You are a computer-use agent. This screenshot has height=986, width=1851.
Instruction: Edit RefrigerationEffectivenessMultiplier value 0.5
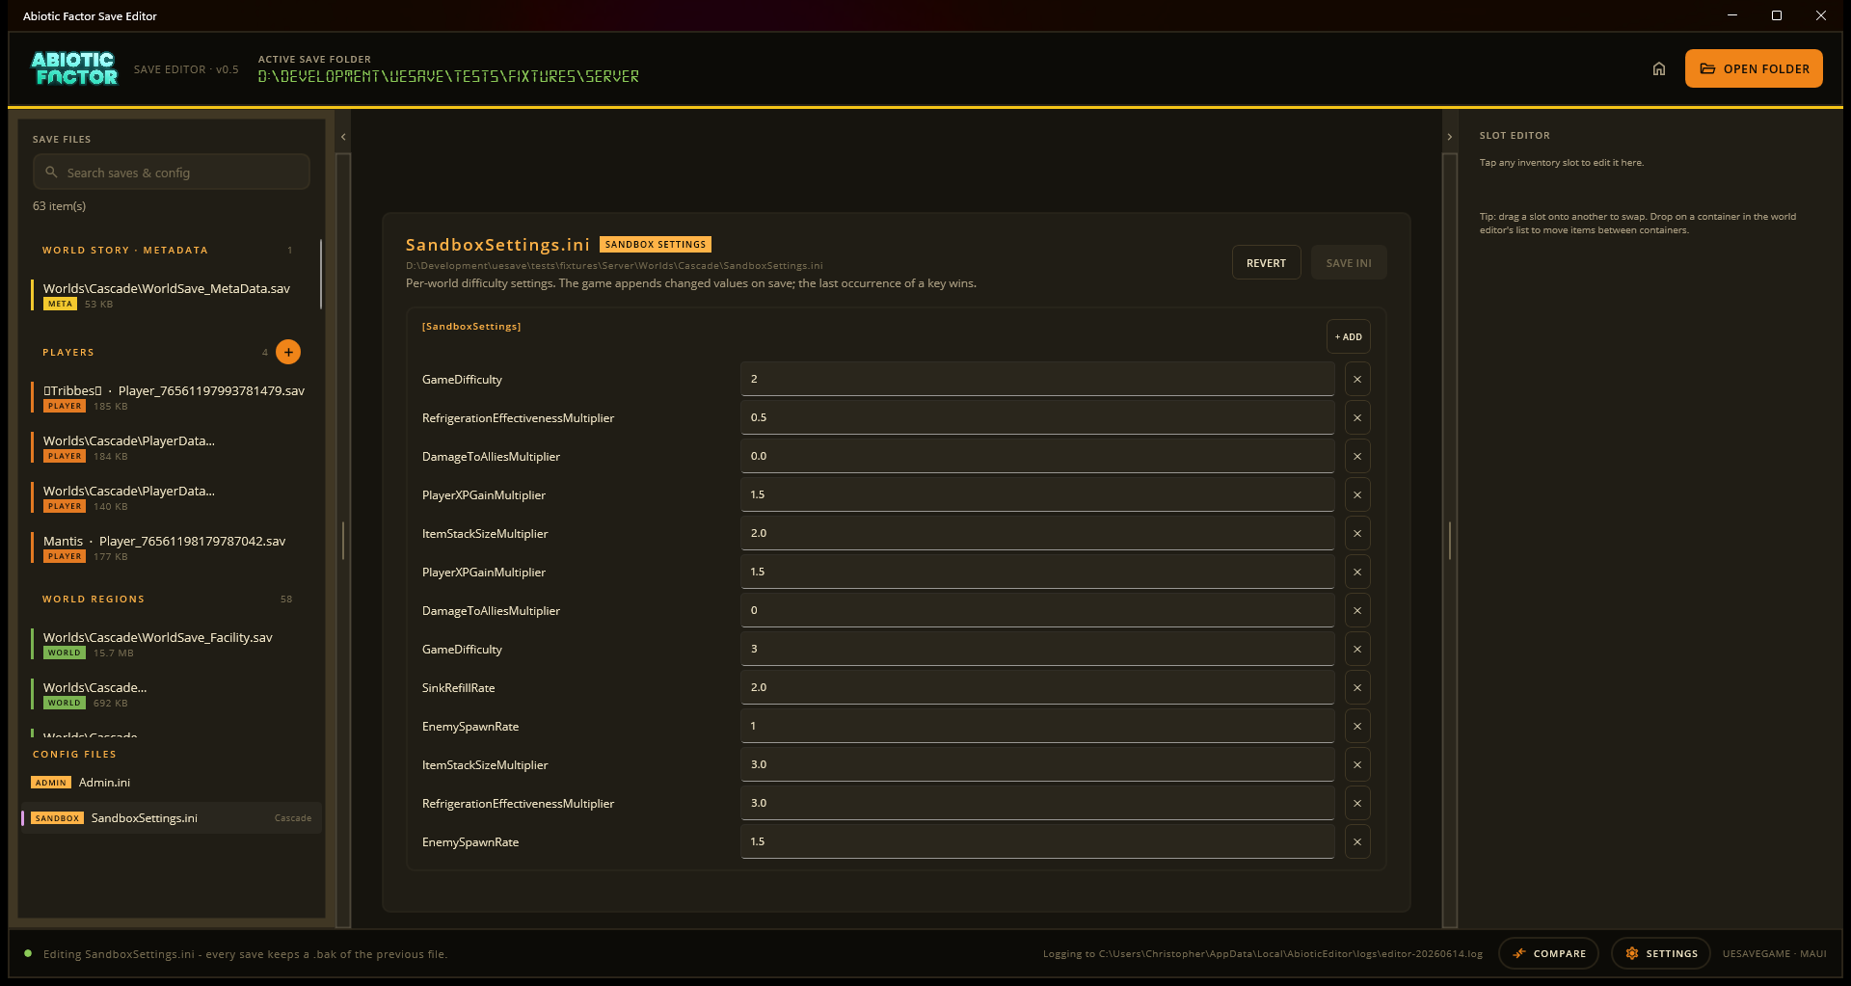[x=1037, y=417]
